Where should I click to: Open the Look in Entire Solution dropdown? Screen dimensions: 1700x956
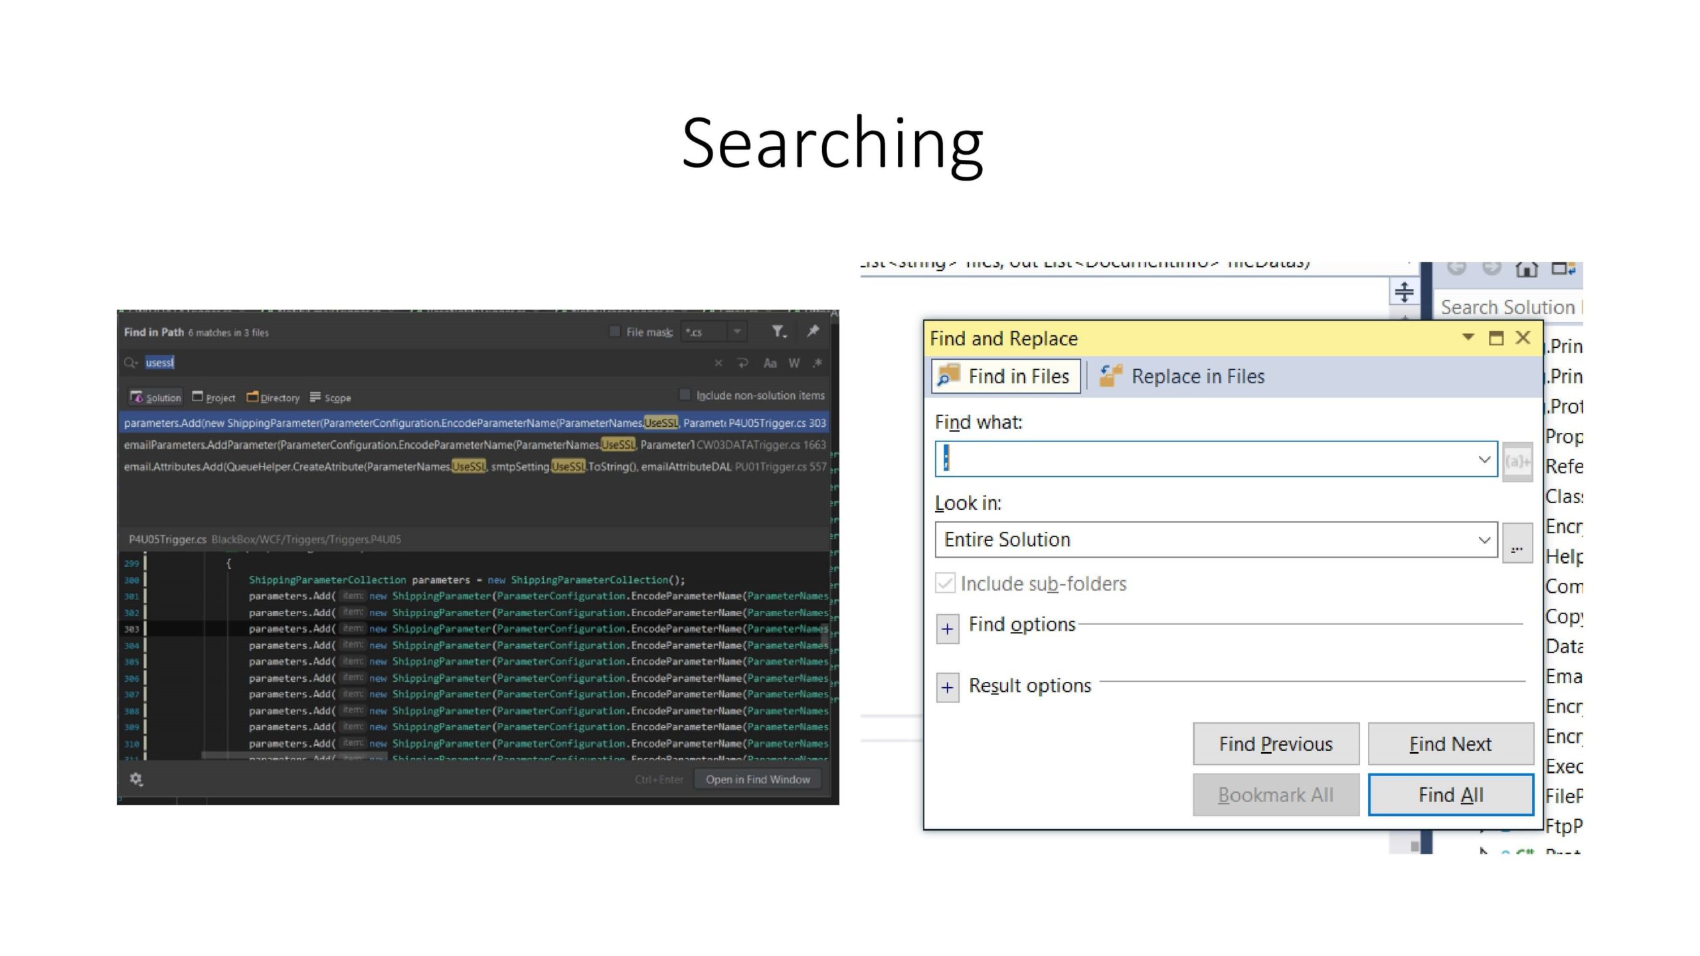point(1484,540)
